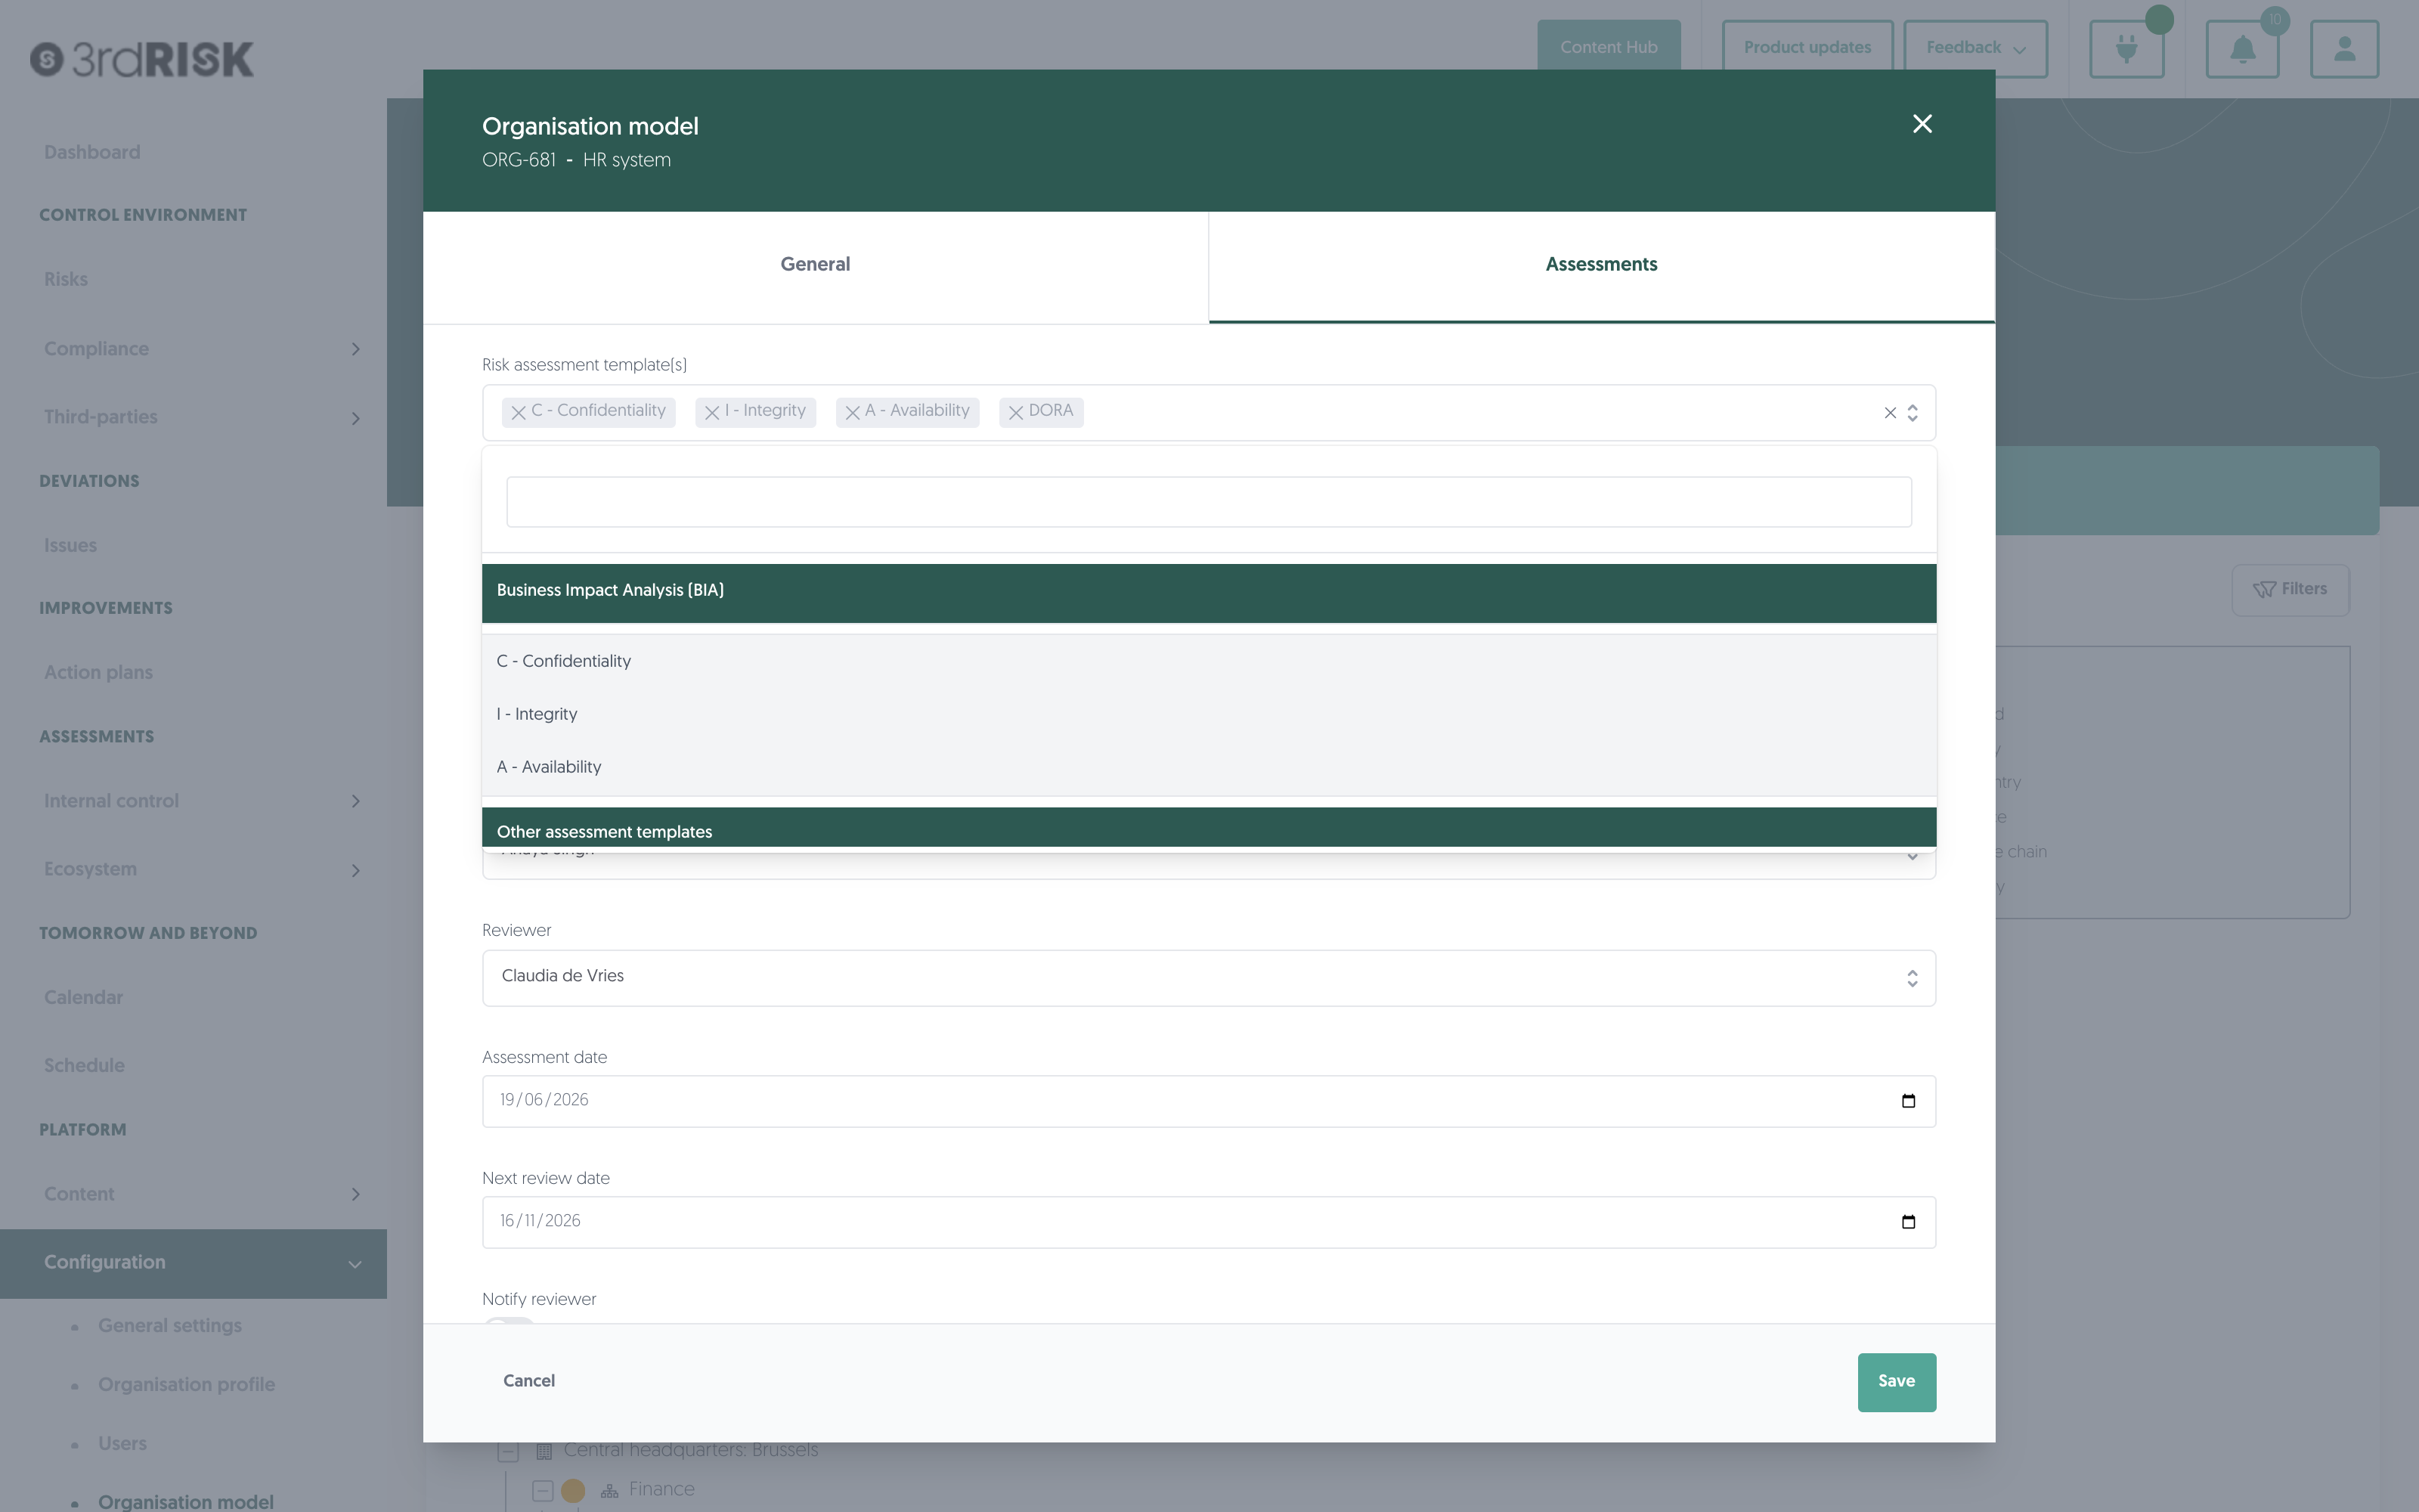Focus the template search field

pyautogui.click(x=1209, y=502)
